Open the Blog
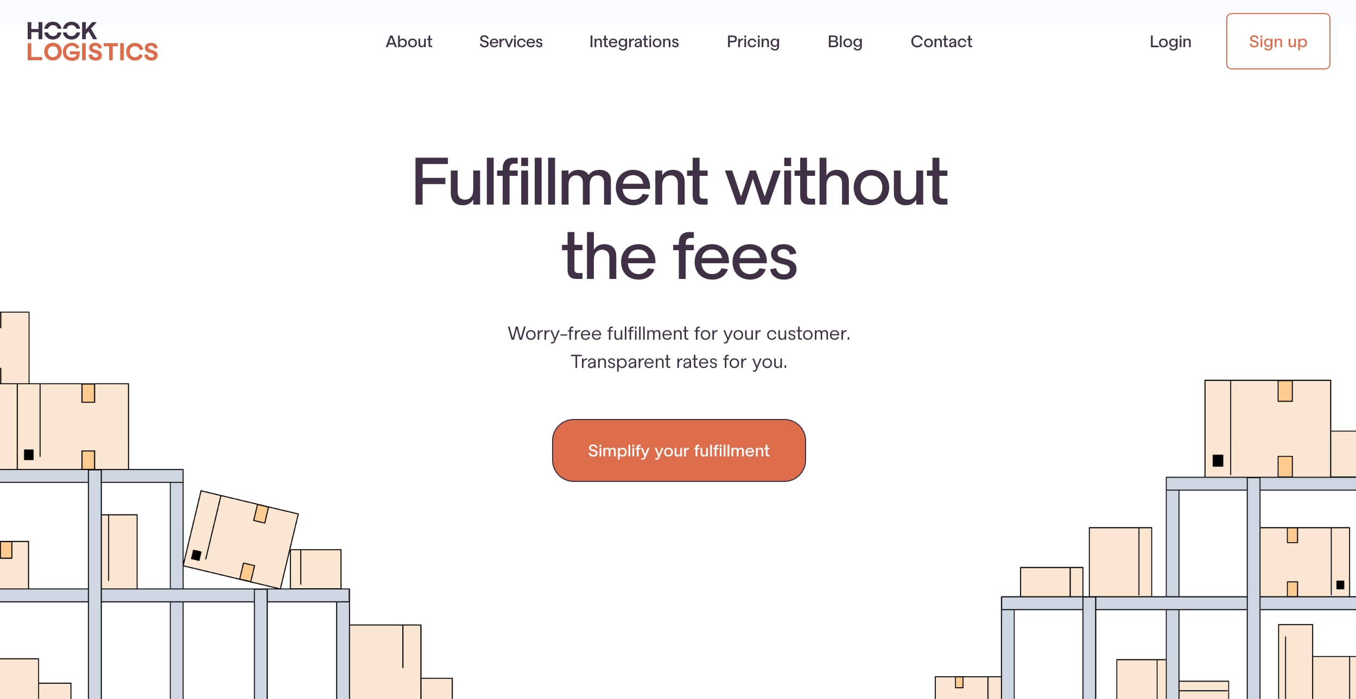Screen dimensions: 1356x699 tap(845, 42)
